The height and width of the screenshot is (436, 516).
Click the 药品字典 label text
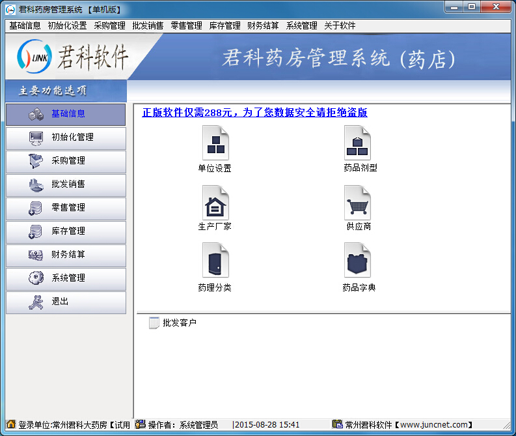pyautogui.click(x=359, y=287)
